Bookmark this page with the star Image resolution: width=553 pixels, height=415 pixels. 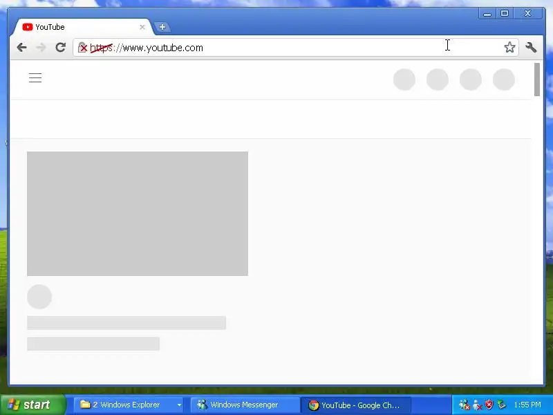pos(509,47)
